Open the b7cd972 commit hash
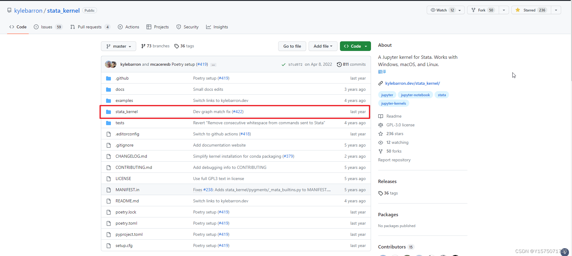 point(295,65)
